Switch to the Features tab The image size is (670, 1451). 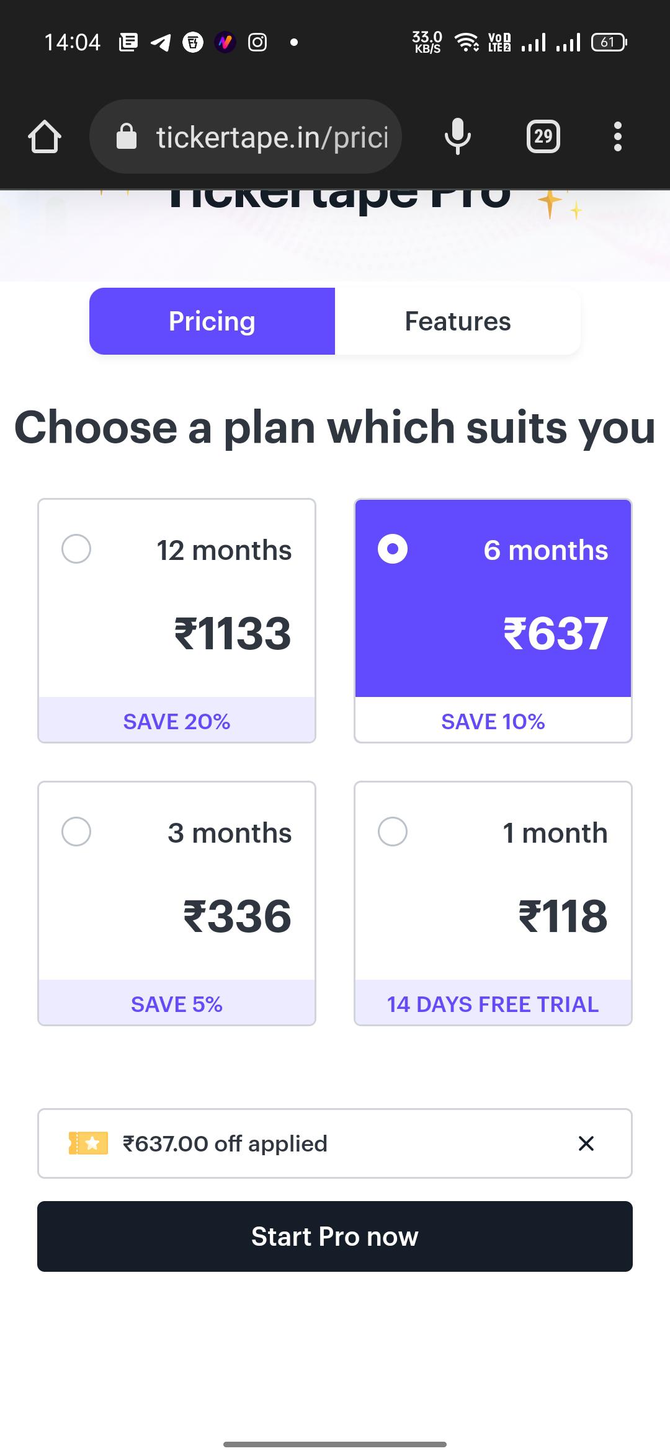coord(457,321)
